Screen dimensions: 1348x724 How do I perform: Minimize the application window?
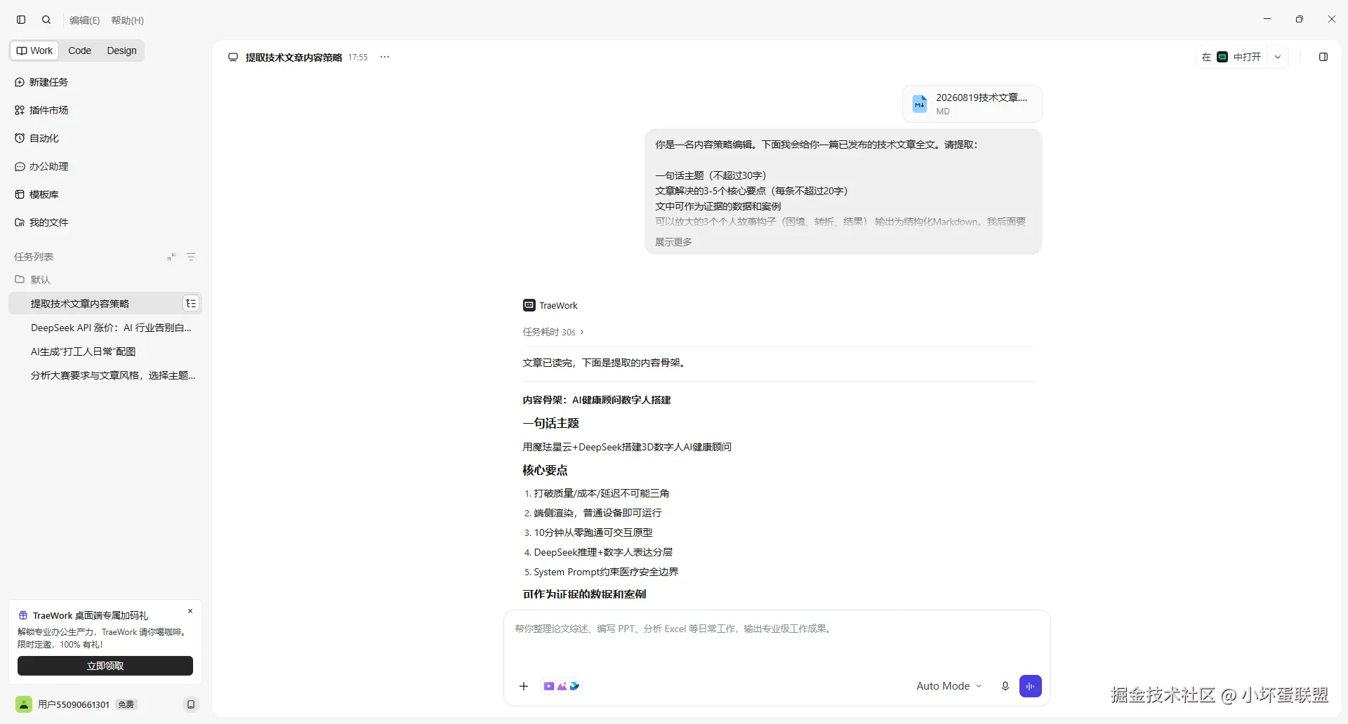(x=1267, y=19)
